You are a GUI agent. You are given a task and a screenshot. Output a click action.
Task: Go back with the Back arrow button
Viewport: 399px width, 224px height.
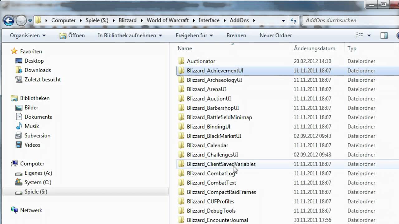(9, 21)
